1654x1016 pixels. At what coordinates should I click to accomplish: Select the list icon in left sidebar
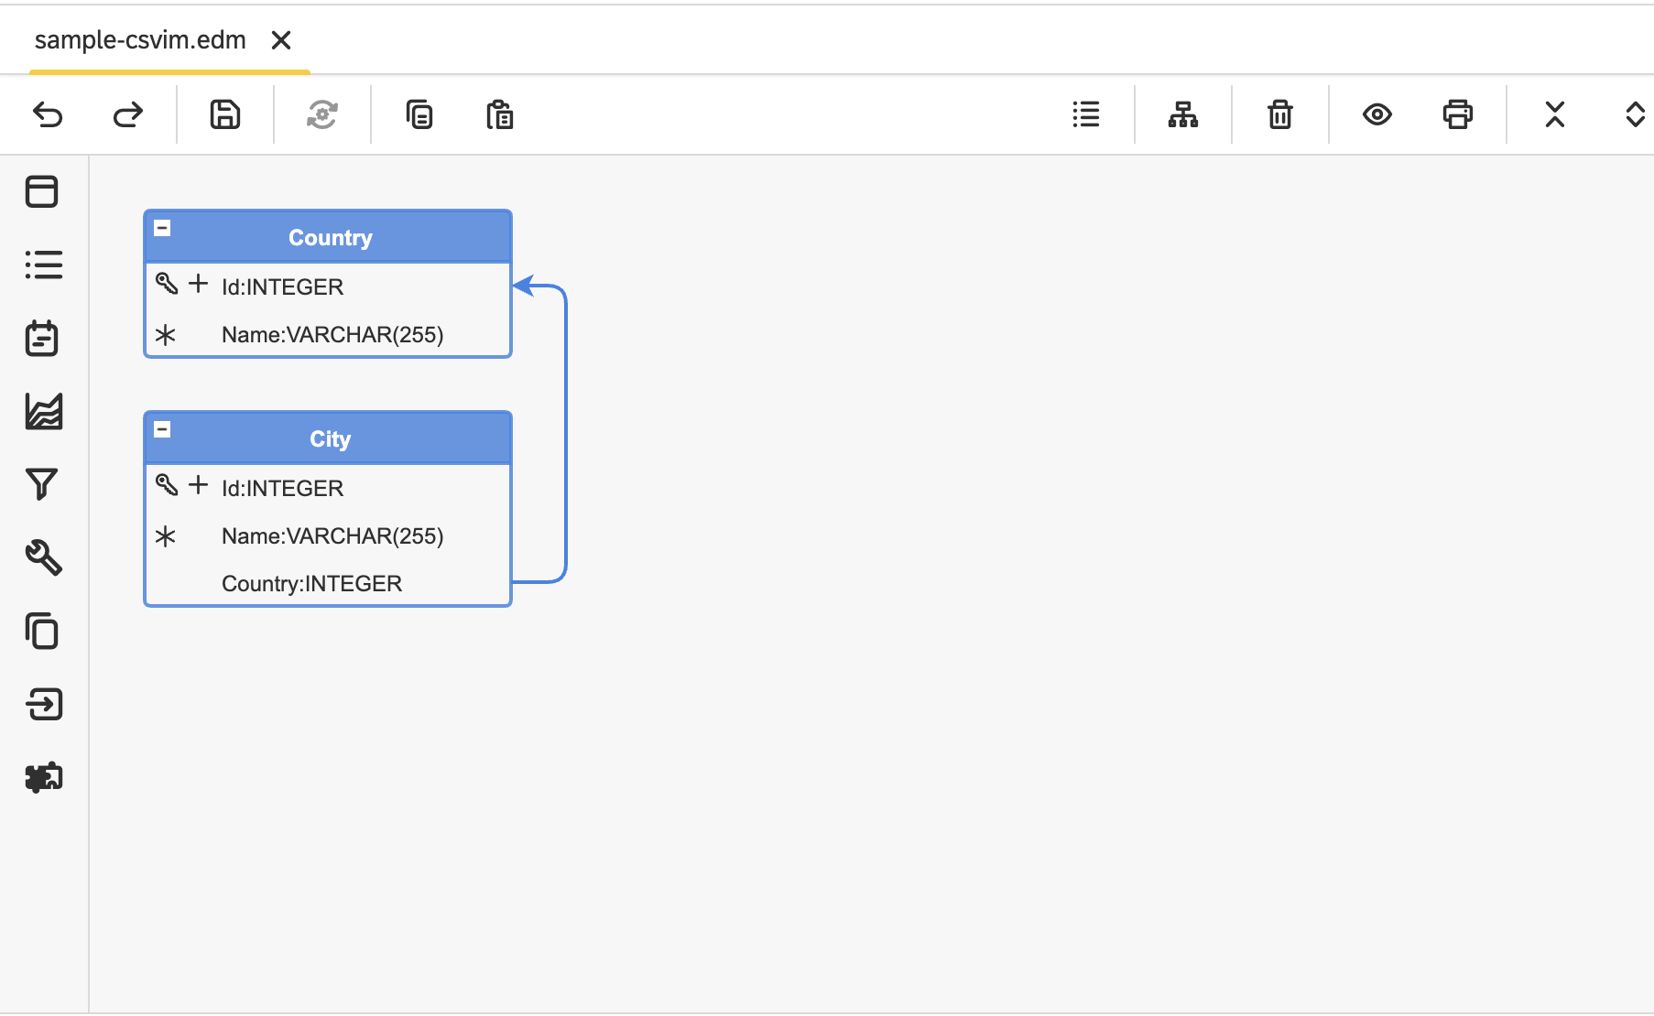(43, 265)
